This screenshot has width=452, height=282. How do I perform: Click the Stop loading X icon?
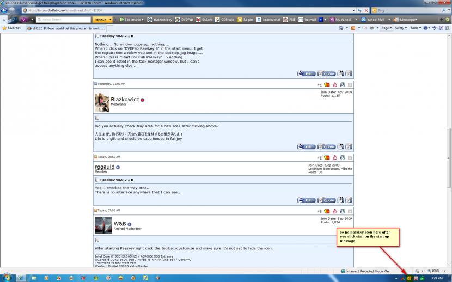[366, 10]
